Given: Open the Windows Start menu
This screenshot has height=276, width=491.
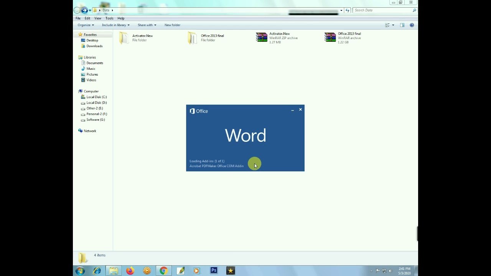Looking at the screenshot, I should point(80,271).
